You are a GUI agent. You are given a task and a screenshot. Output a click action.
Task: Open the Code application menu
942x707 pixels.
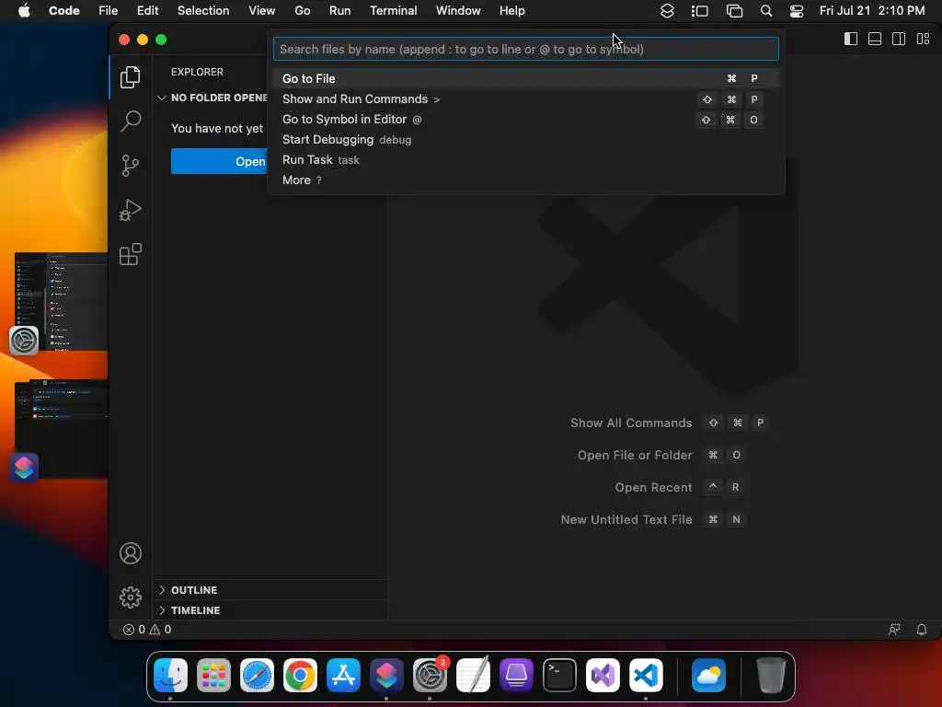pos(63,11)
